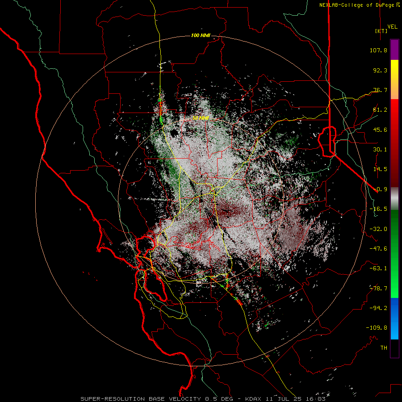Click the [KT] units label
The image size is (402, 402).
point(381,31)
